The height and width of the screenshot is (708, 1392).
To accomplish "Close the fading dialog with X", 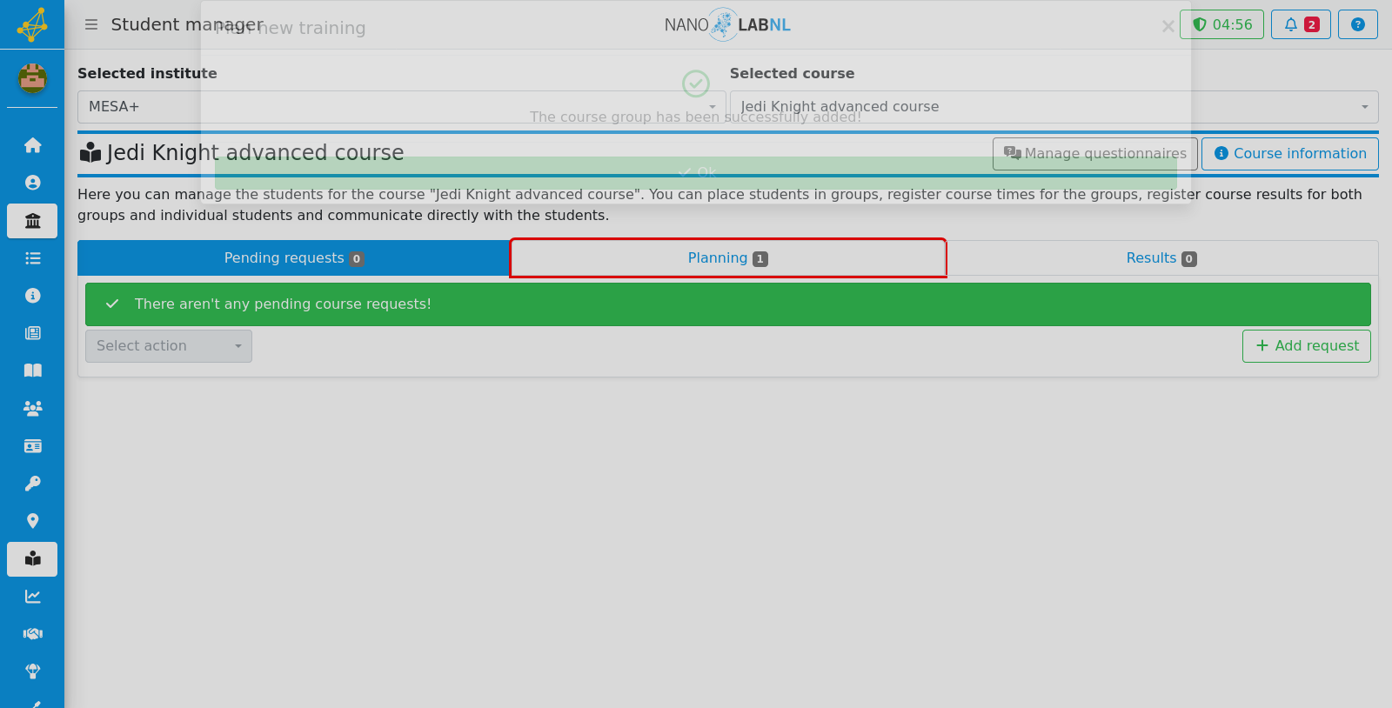I will (1168, 27).
